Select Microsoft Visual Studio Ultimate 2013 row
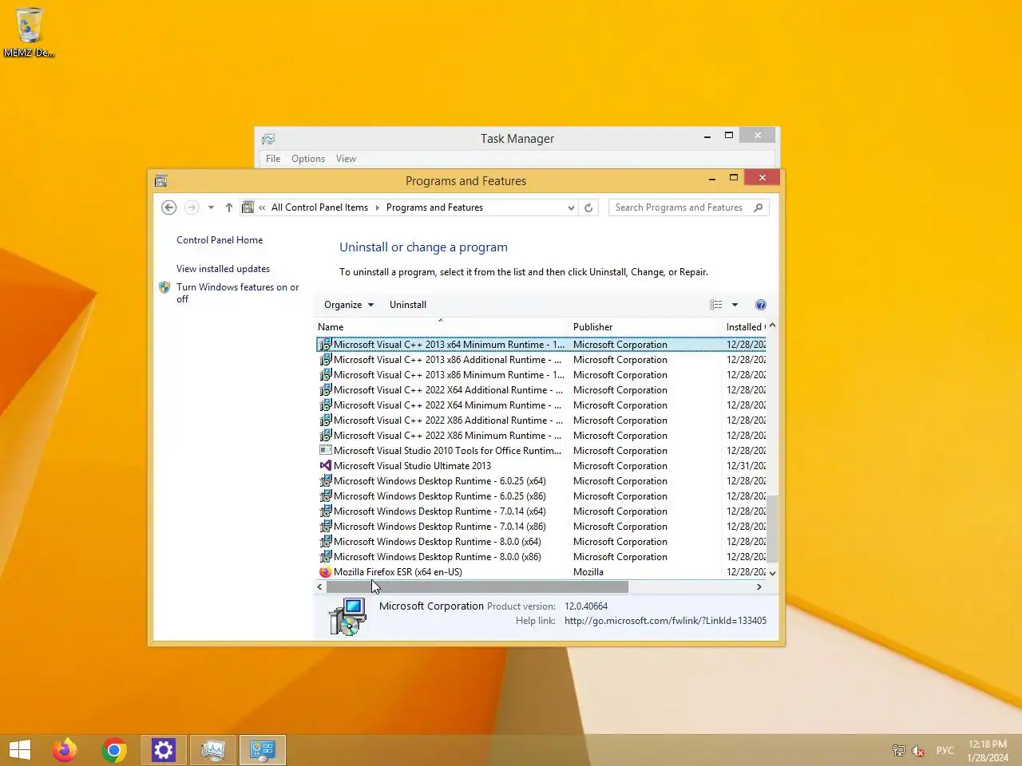The width and height of the screenshot is (1022, 766). coord(541,466)
